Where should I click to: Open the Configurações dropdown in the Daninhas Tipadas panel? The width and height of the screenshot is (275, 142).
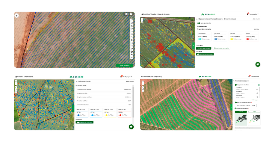coord(254,14)
